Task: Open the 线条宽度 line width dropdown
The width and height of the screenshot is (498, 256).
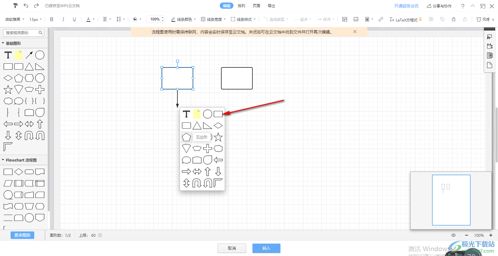Action: click(213, 19)
